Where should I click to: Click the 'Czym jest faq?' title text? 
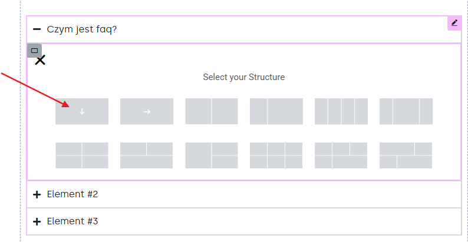coord(82,29)
